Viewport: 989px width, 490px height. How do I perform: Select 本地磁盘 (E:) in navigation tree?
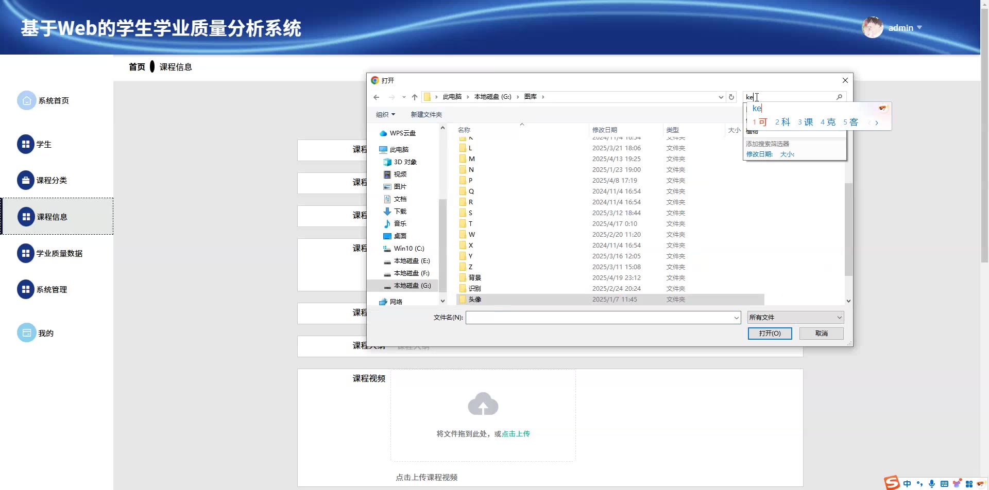(x=411, y=261)
